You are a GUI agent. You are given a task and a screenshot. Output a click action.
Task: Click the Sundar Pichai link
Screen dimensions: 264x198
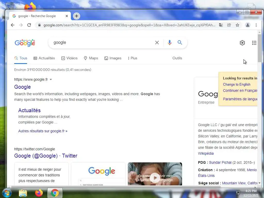coord(220,162)
